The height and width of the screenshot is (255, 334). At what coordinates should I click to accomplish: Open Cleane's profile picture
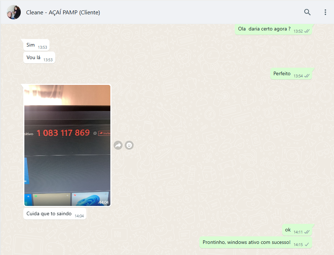coord(14,12)
